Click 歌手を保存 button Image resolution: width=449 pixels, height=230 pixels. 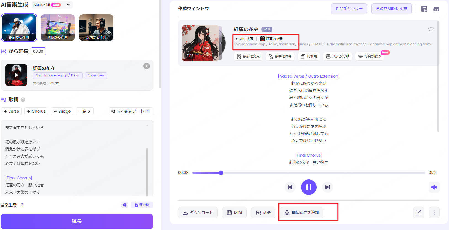click(x=280, y=56)
